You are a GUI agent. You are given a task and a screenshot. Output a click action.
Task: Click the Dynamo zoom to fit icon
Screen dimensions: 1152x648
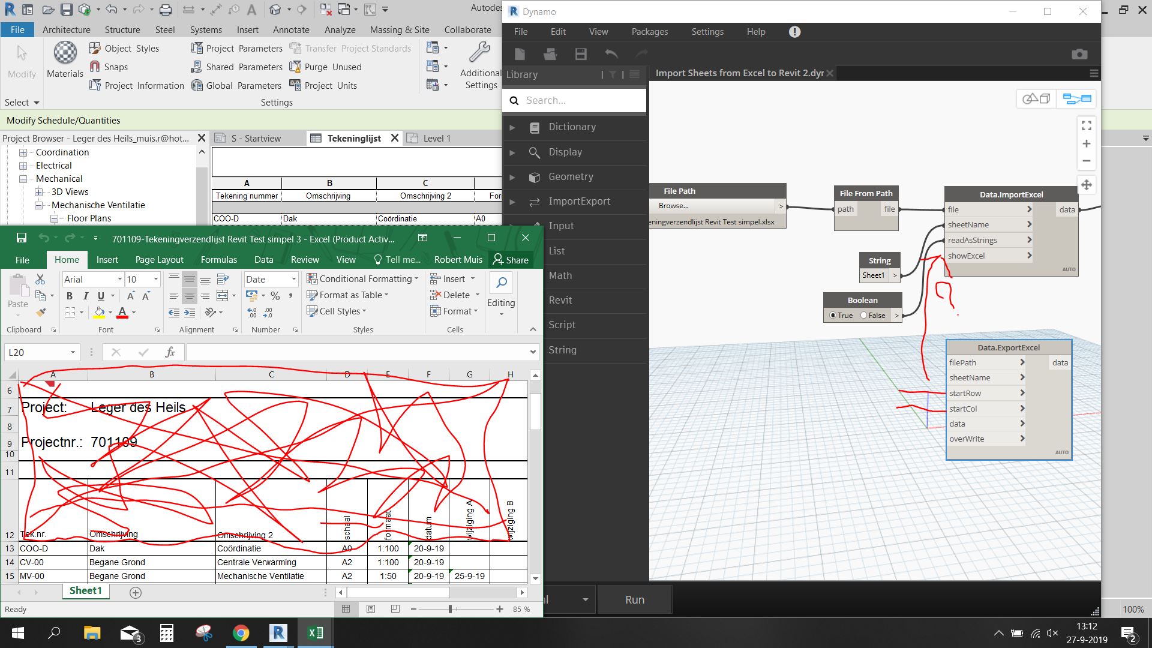point(1086,125)
